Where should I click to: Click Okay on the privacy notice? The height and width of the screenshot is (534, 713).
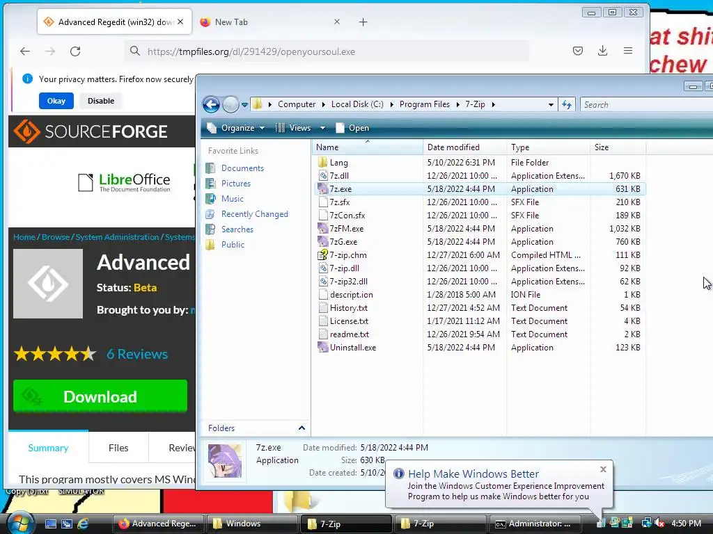click(56, 101)
